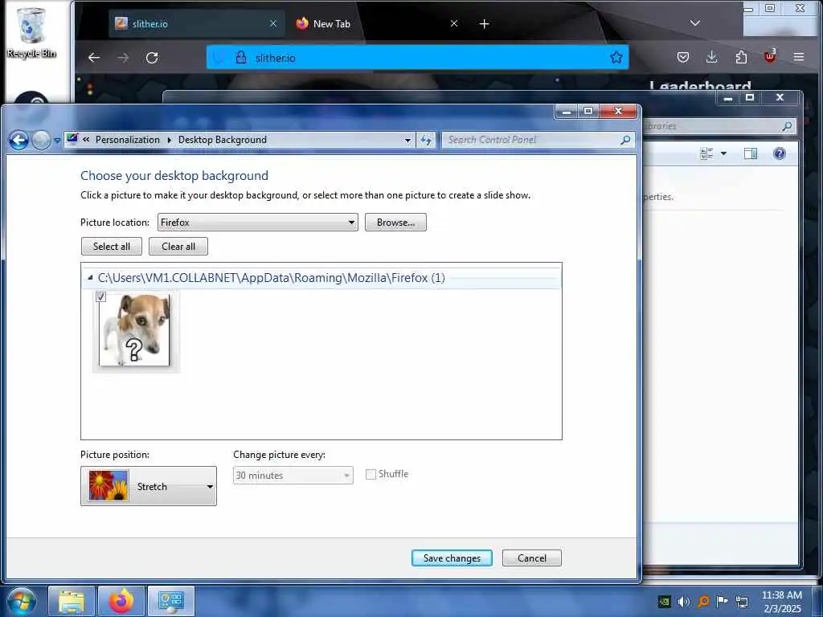Open the network tray icon

tap(742, 601)
